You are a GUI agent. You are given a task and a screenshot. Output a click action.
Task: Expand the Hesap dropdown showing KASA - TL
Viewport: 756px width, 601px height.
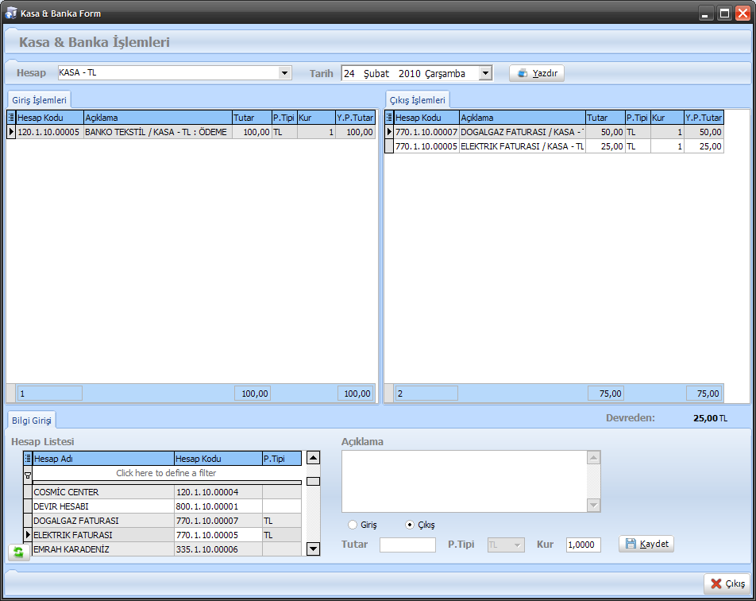(285, 73)
